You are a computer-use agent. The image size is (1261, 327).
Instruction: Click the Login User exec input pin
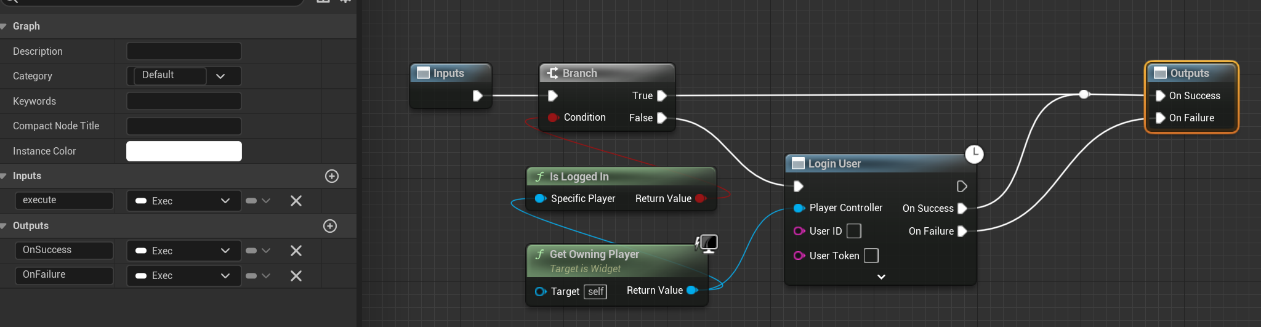(x=799, y=186)
